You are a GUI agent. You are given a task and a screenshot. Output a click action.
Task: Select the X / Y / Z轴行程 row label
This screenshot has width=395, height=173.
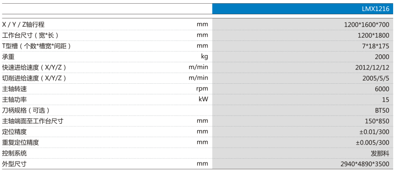pos(23,24)
